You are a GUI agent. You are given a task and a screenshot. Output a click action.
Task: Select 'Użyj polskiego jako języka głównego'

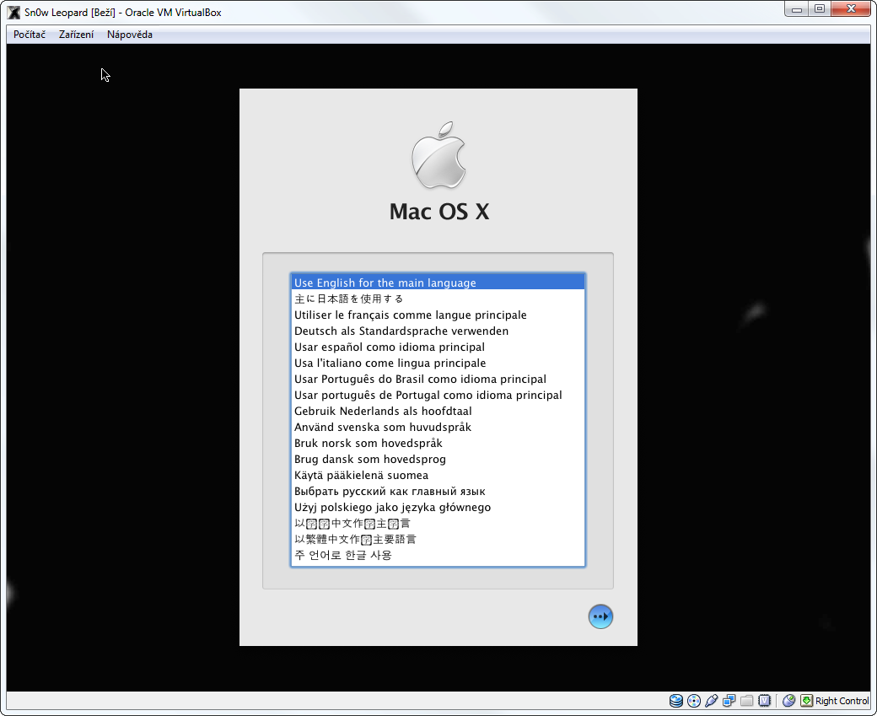(438, 508)
